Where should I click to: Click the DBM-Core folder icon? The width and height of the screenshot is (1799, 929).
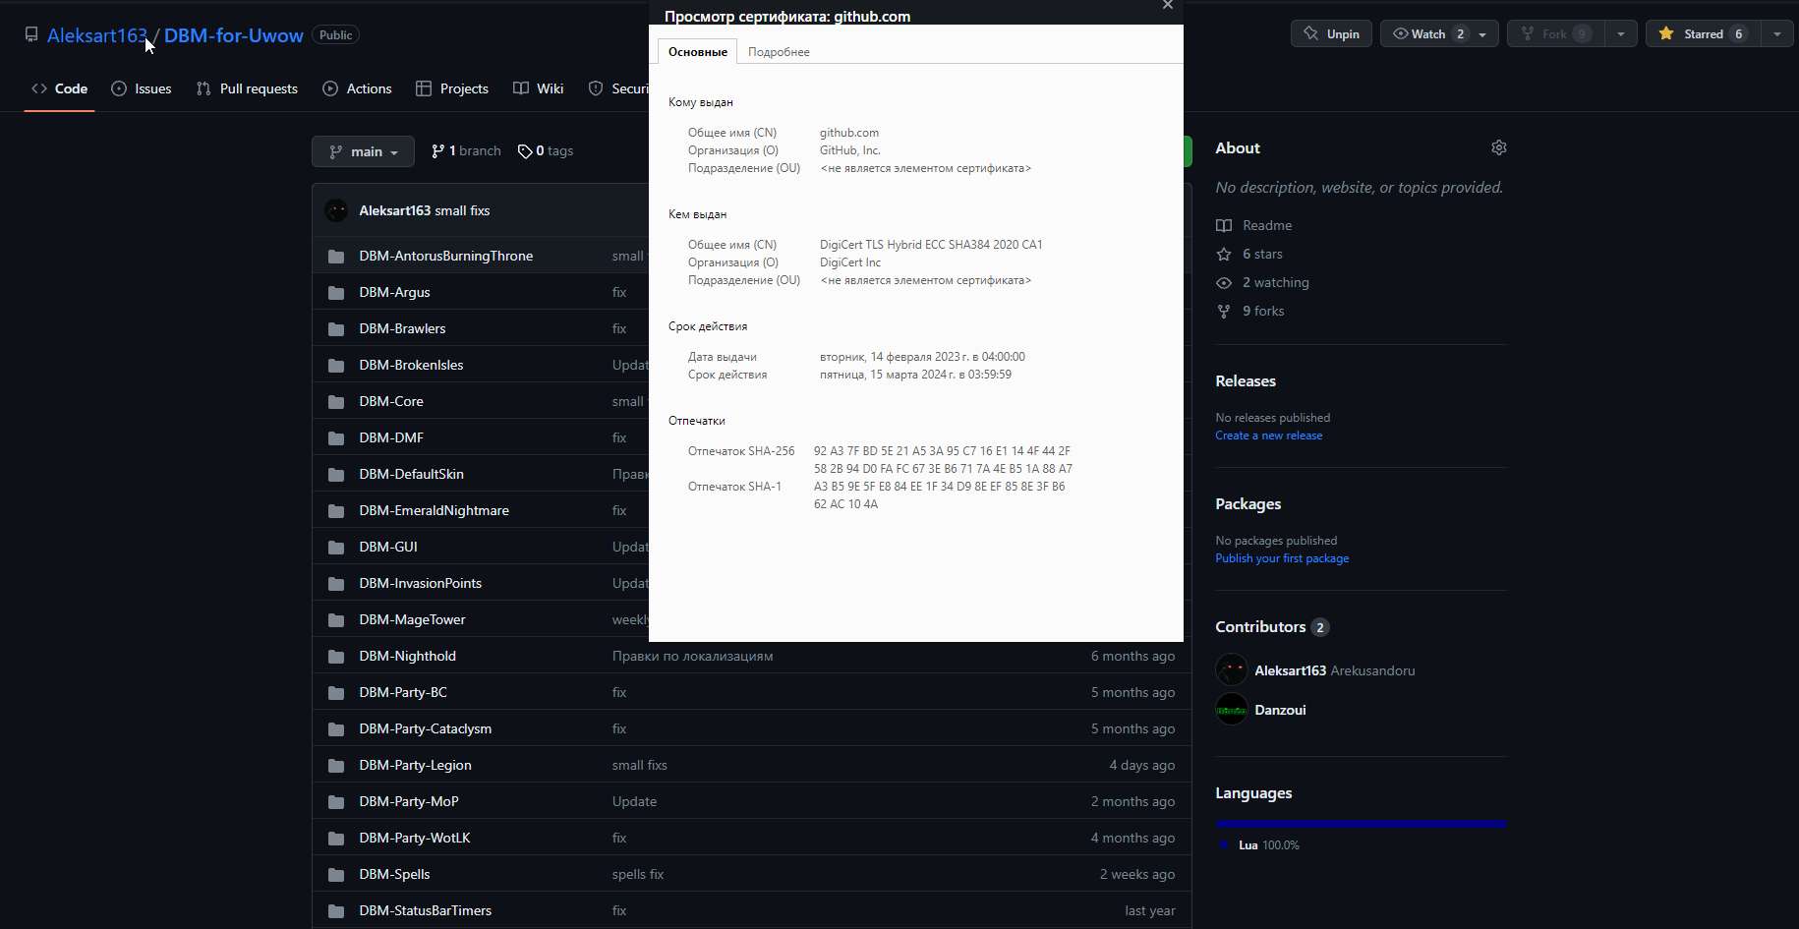(x=336, y=402)
